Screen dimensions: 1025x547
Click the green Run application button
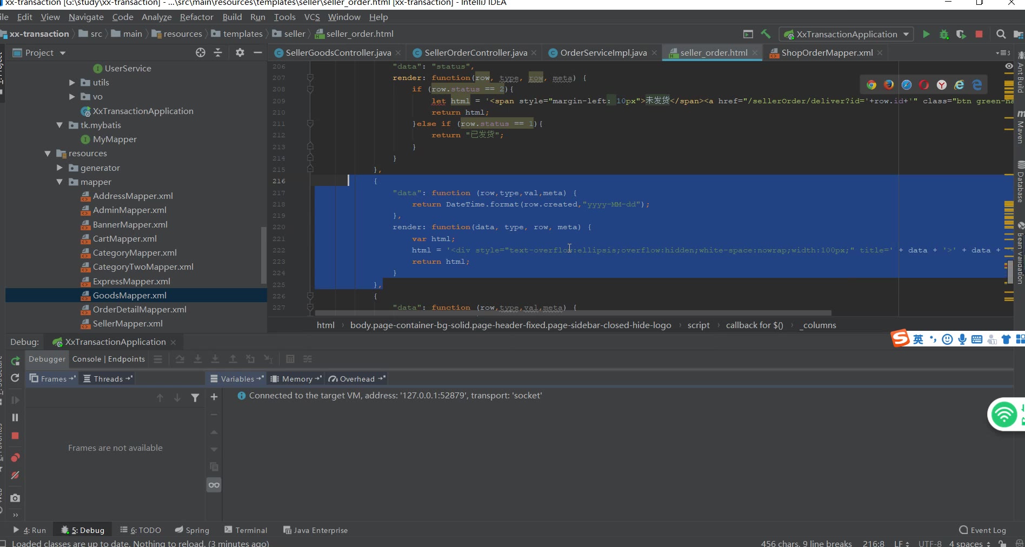(x=926, y=34)
